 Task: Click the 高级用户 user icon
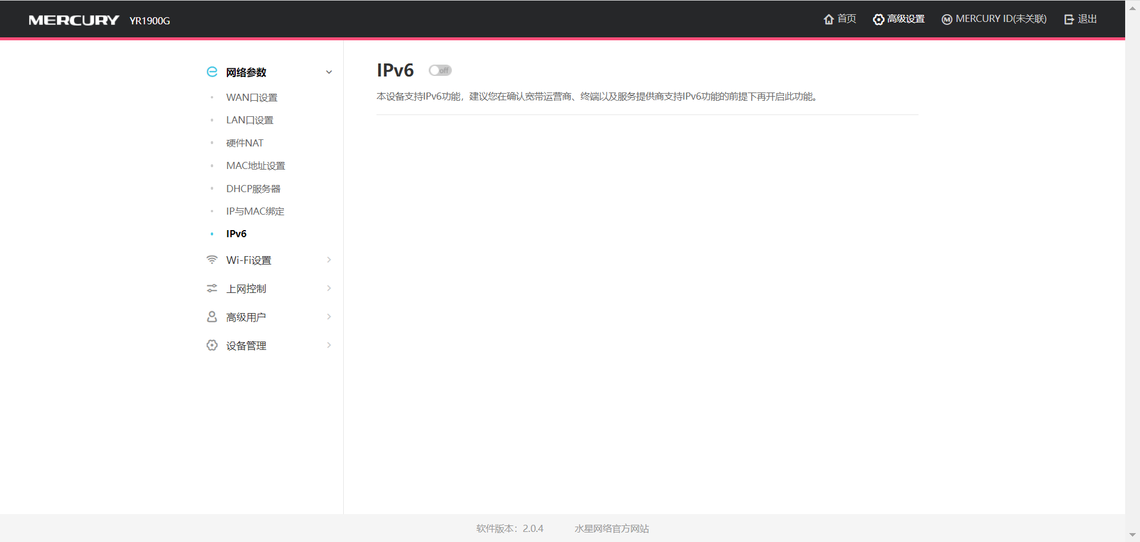(212, 317)
